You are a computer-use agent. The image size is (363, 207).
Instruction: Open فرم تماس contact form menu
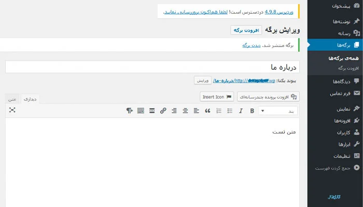(335, 93)
